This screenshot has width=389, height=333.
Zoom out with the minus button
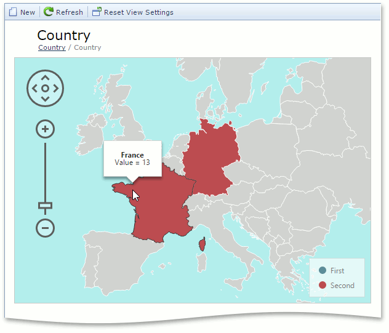point(45,228)
